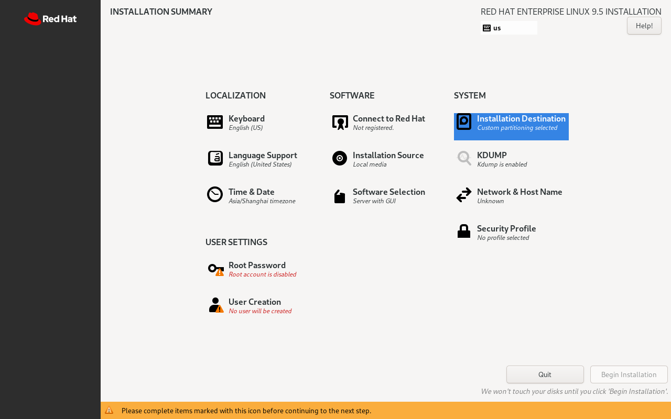Click 'RED HAT ENTERPRISE LINUX 9.5 INSTALLATION' title
Viewport: 671px width, 419px height.
tap(571, 12)
